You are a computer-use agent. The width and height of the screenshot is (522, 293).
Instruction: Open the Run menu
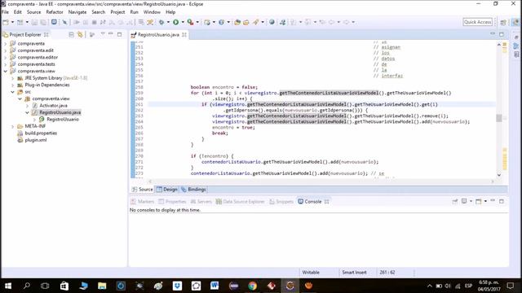tap(134, 12)
